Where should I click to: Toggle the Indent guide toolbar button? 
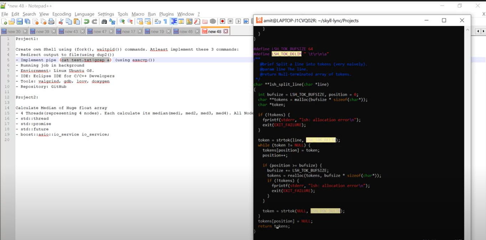pos(174,22)
